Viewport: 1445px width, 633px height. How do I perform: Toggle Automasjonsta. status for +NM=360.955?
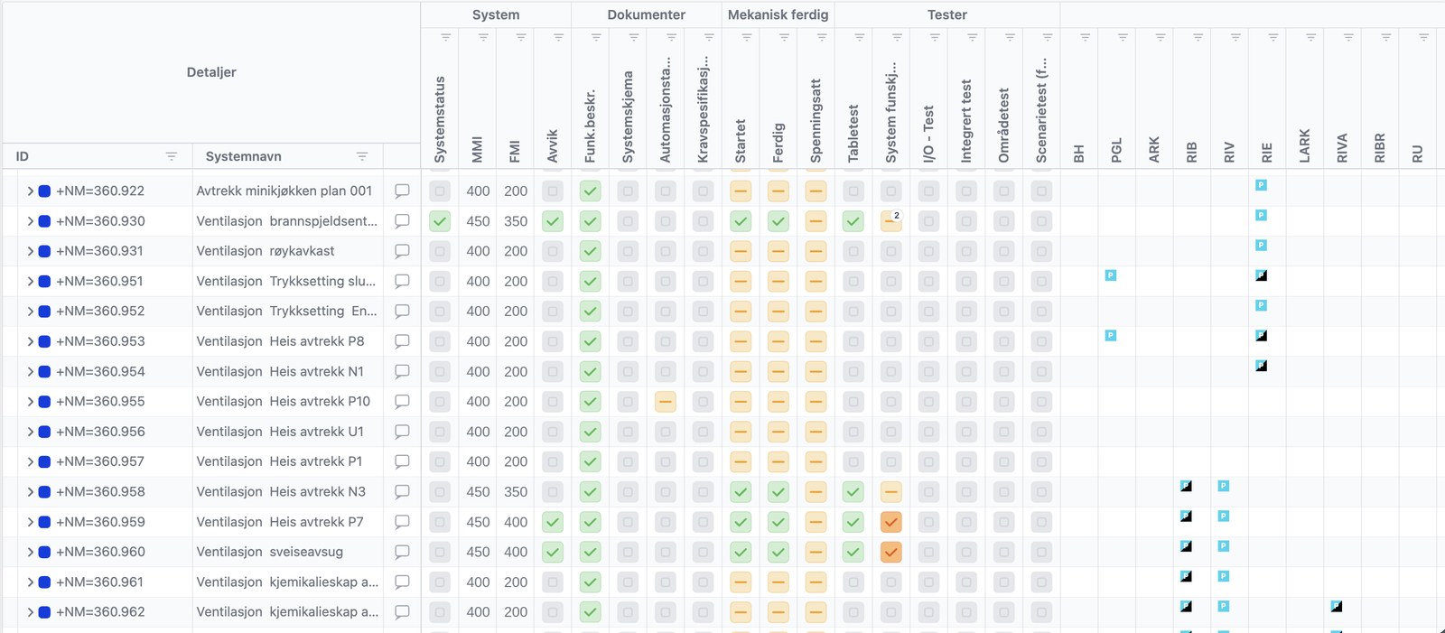(x=666, y=401)
